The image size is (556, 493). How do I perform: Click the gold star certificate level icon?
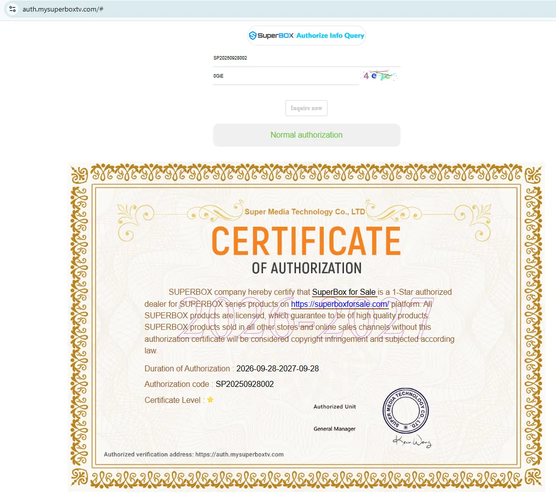pos(210,399)
